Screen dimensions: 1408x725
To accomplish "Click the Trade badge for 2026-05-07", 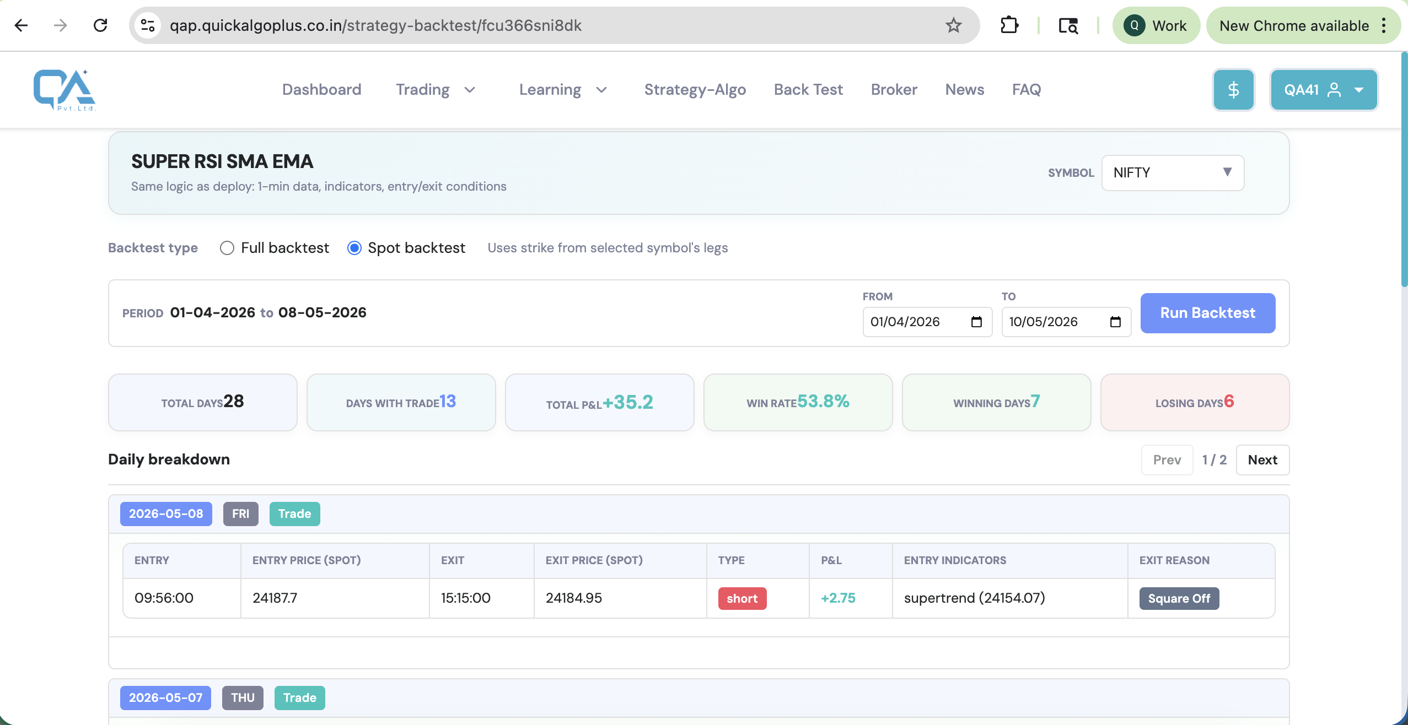I will [x=299, y=698].
